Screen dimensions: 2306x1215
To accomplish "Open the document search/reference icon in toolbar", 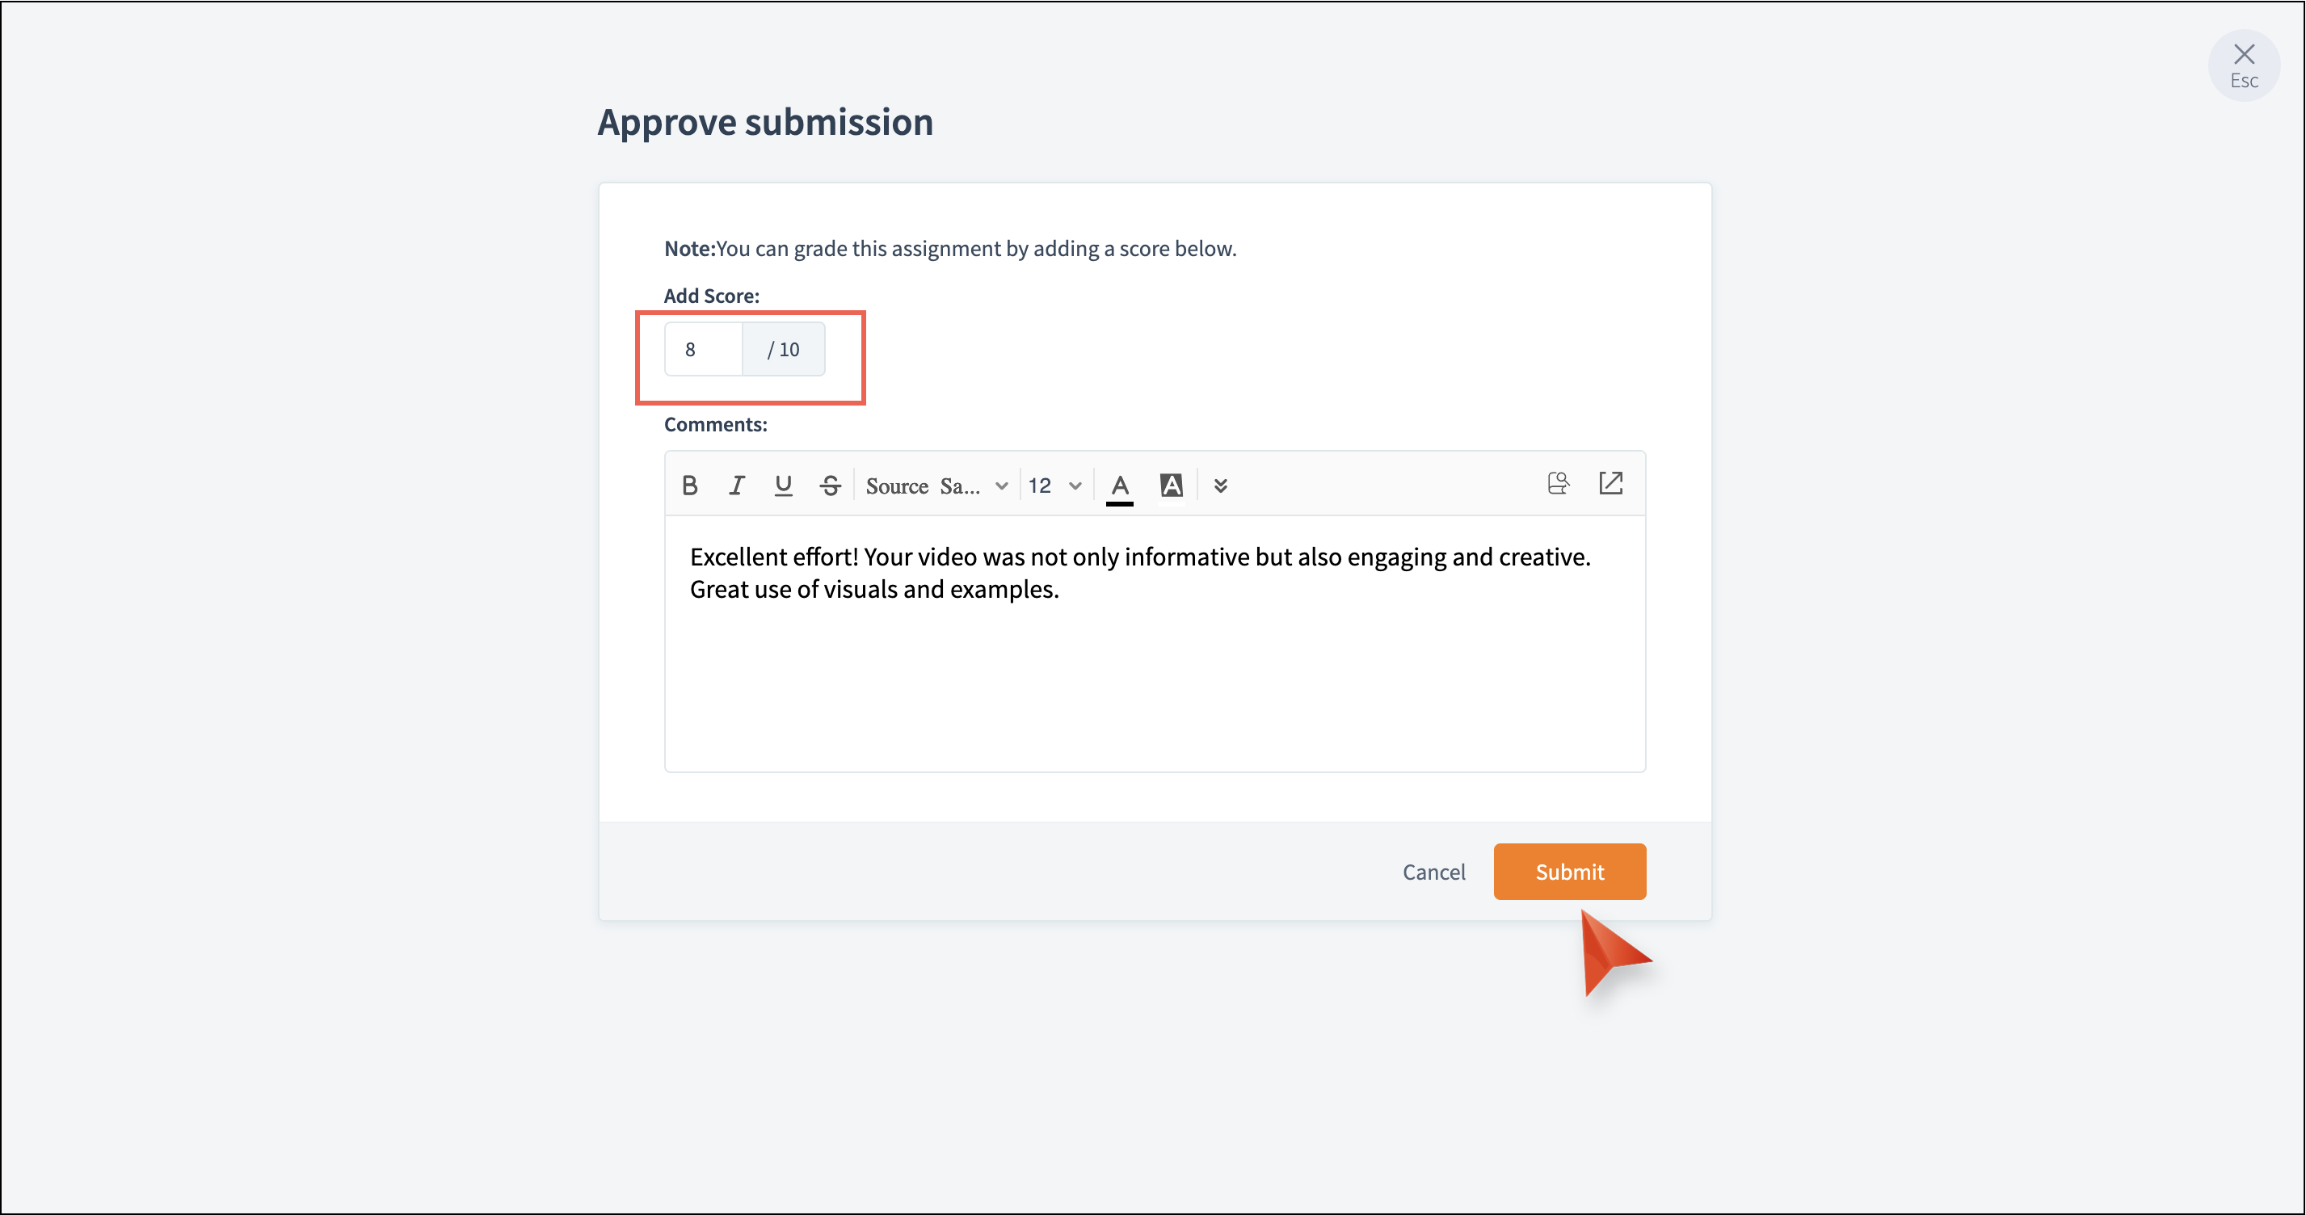I will tap(1558, 483).
